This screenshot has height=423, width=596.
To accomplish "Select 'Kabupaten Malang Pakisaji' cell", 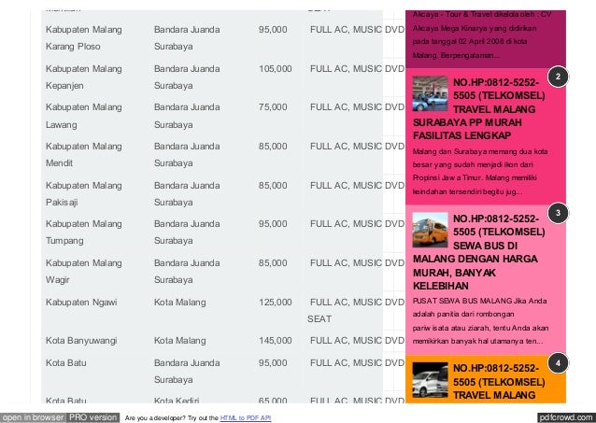I will pyautogui.click(x=84, y=194).
